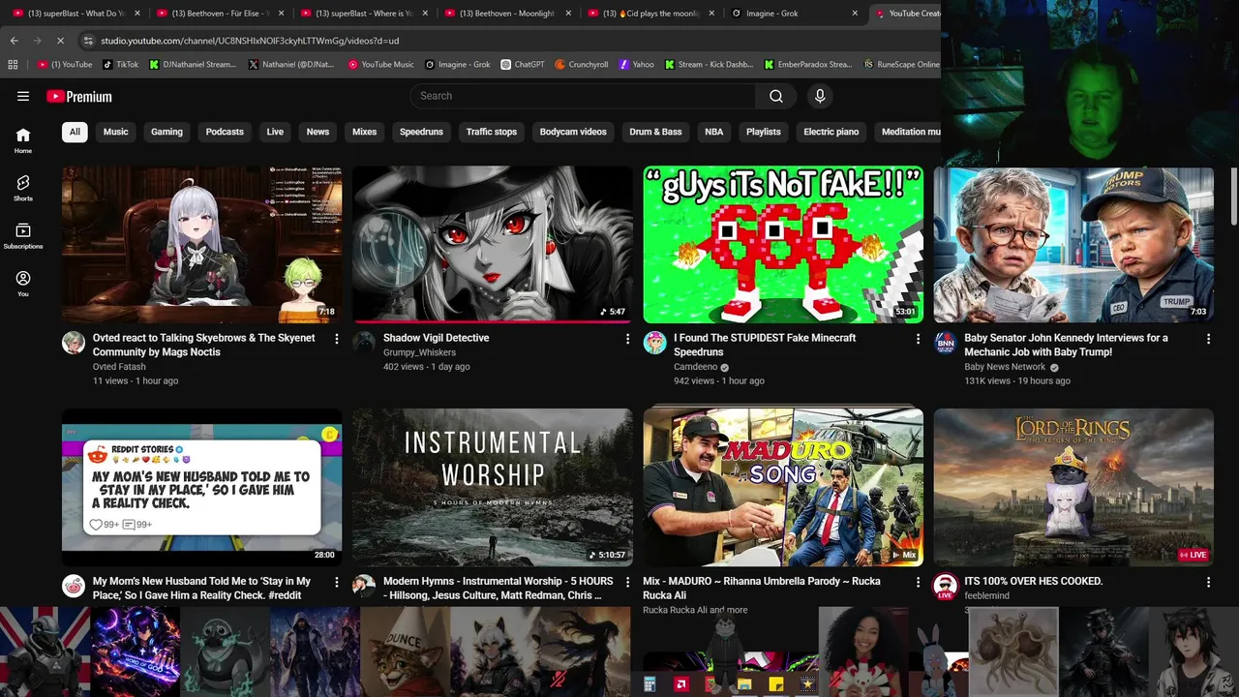Open more options for ITS 100% OVER stream
Screen dimensions: 1239x697
point(1208,582)
